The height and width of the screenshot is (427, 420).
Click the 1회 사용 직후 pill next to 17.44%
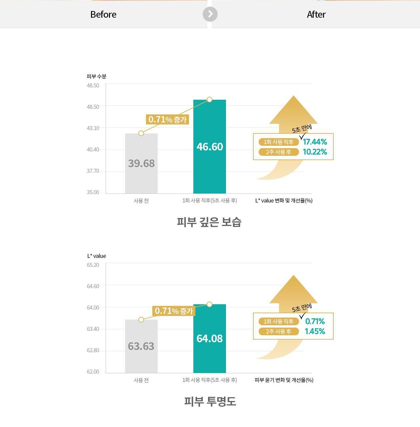[x=279, y=142]
